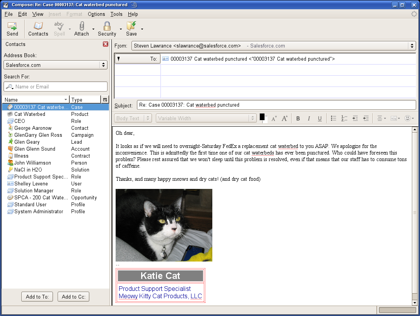Select the Illness contract entry
Viewport: 420px width, 316px height.
[56, 156]
